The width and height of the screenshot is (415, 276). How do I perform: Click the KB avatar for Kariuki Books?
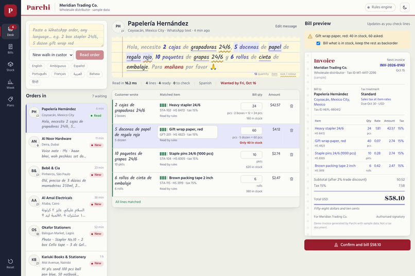coord(34,260)
